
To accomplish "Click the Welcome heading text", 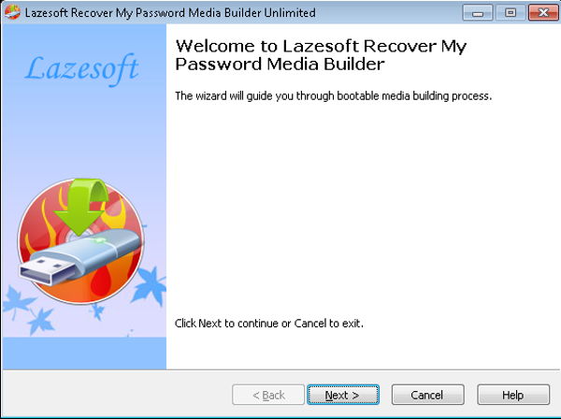I will (321, 55).
